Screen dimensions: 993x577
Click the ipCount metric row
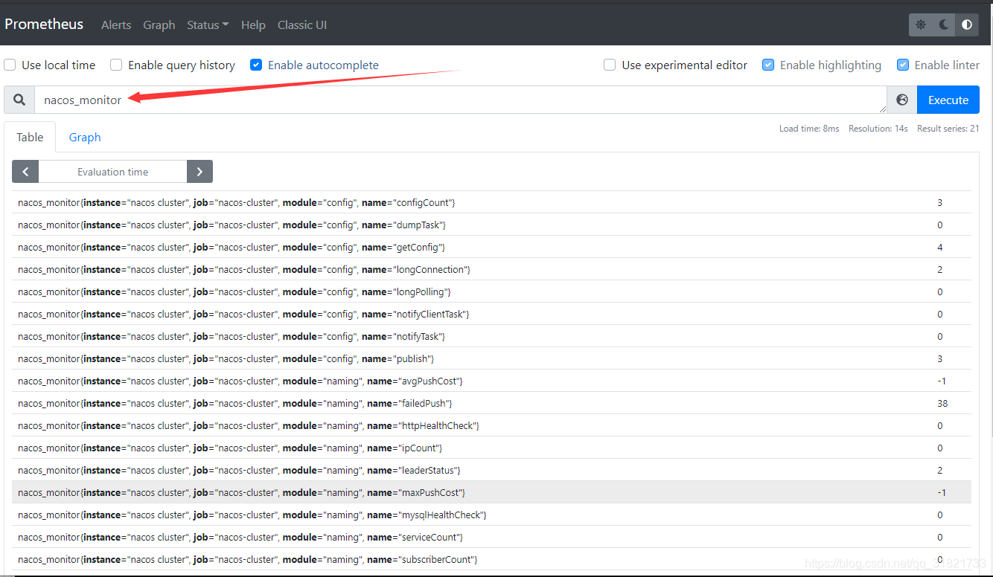[491, 448]
